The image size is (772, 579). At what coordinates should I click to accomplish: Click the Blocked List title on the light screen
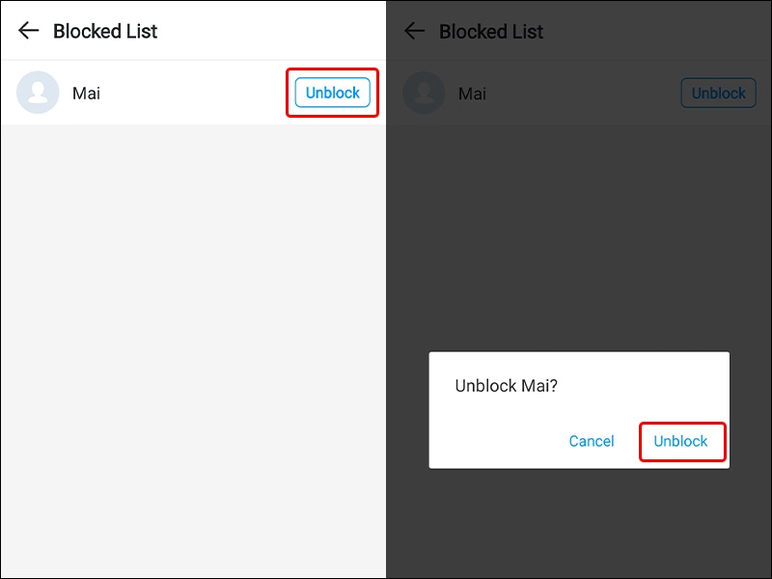click(x=105, y=31)
